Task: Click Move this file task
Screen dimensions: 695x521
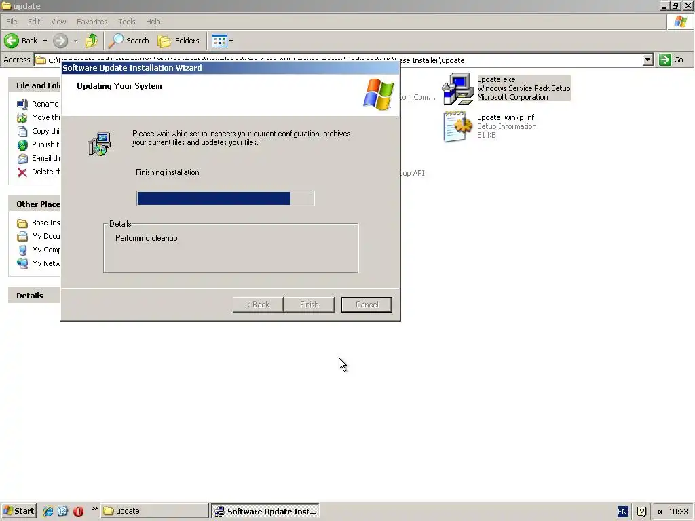Action: pyautogui.click(x=38, y=117)
